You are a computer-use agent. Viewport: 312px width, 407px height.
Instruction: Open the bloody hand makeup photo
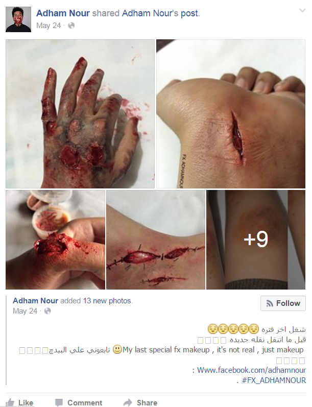[80, 114]
